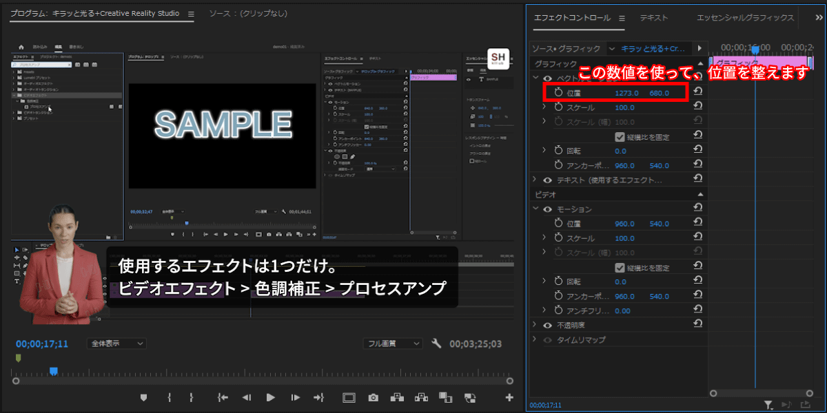827x413 pixels.
Task: Open Program monitor settings wrench
Action: [436, 343]
